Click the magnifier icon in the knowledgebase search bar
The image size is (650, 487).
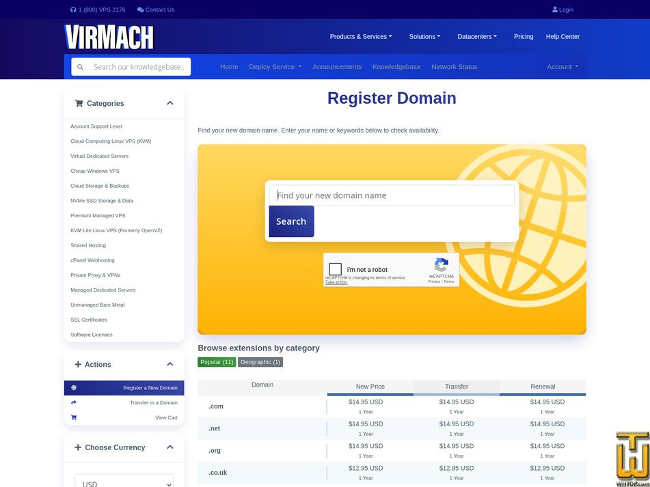click(80, 66)
